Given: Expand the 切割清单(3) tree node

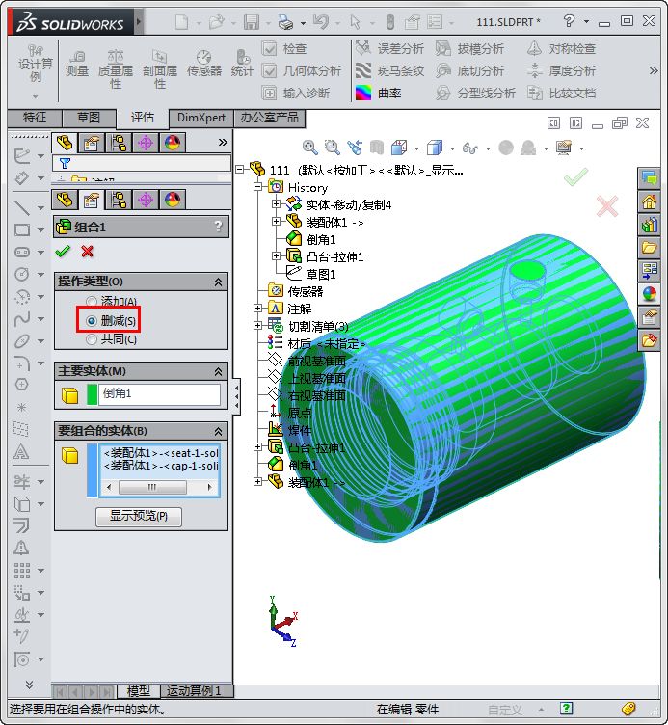Looking at the screenshot, I should click(258, 326).
